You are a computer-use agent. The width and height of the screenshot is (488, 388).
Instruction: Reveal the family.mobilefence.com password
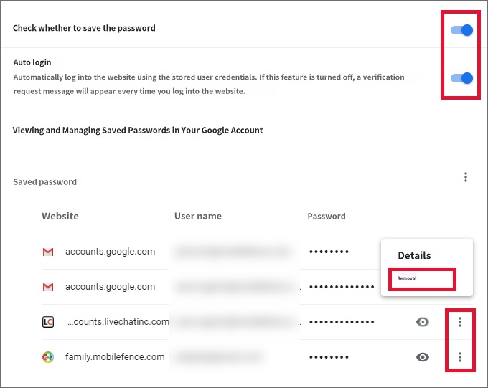pyautogui.click(x=422, y=357)
